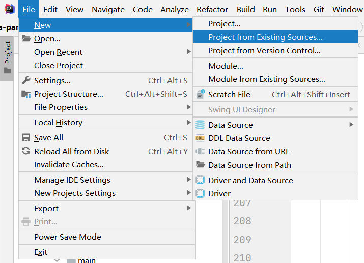
Task: Click Invalidate Caches entry
Action: point(69,164)
